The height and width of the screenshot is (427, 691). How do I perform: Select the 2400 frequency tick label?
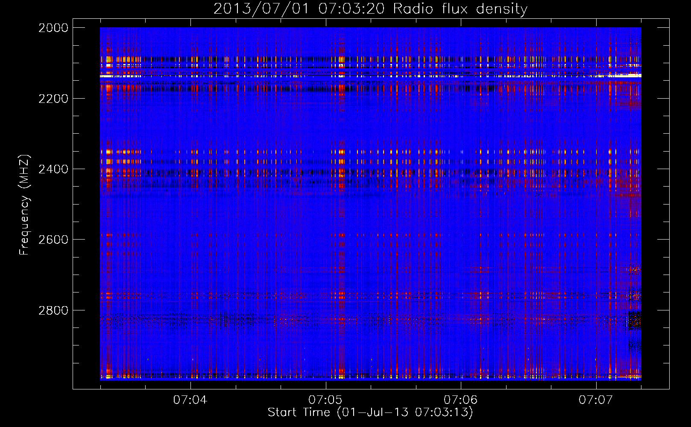tap(53, 169)
